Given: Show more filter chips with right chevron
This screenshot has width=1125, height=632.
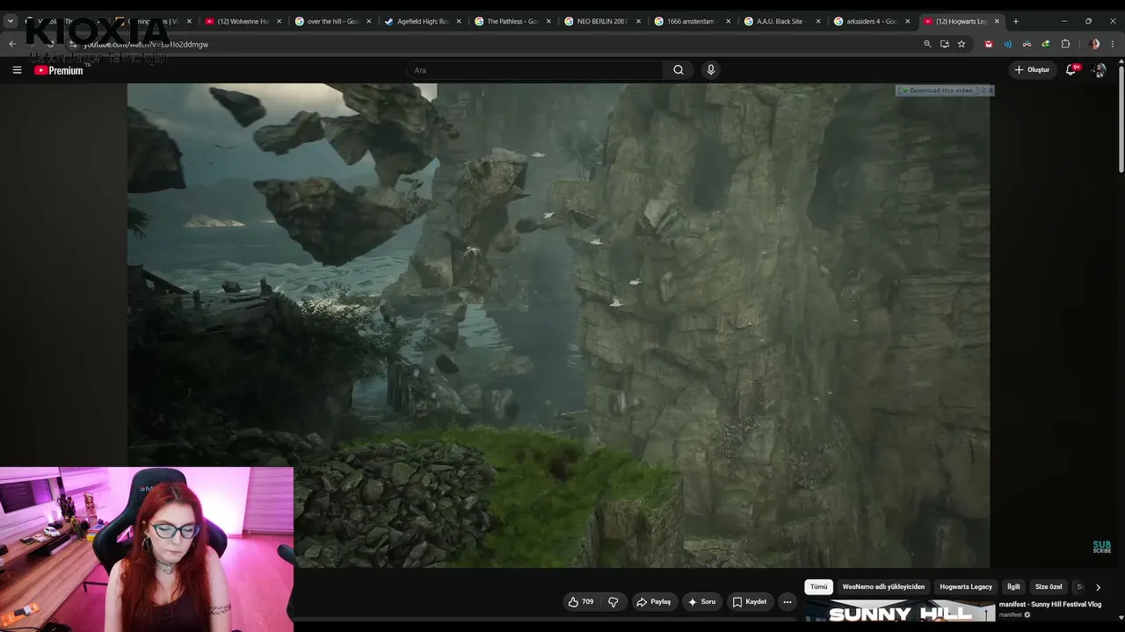Looking at the screenshot, I should coord(1098,587).
